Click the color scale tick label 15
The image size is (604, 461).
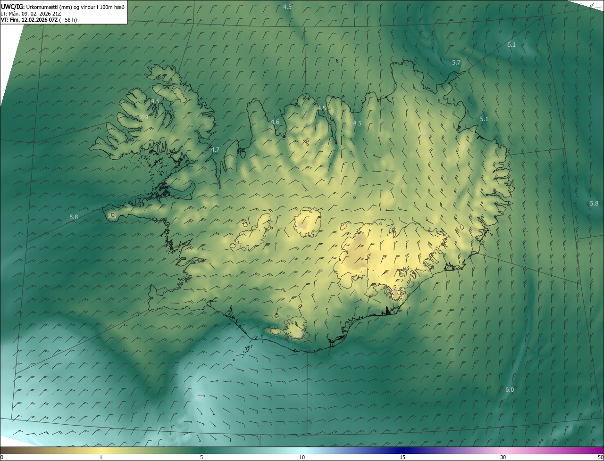pos(403,457)
